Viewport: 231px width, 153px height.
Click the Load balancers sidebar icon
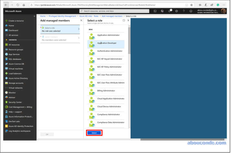tap(6, 73)
